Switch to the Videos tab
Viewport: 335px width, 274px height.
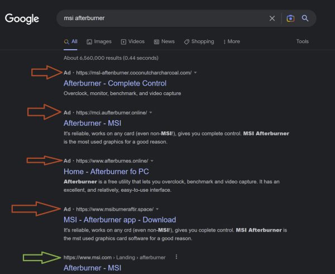click(x=133, y=41)
